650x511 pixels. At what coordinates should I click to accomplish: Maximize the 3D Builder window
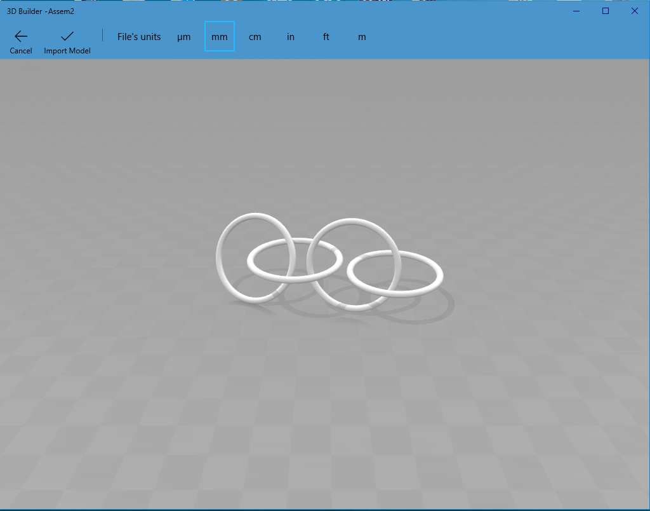pos(605,11)
